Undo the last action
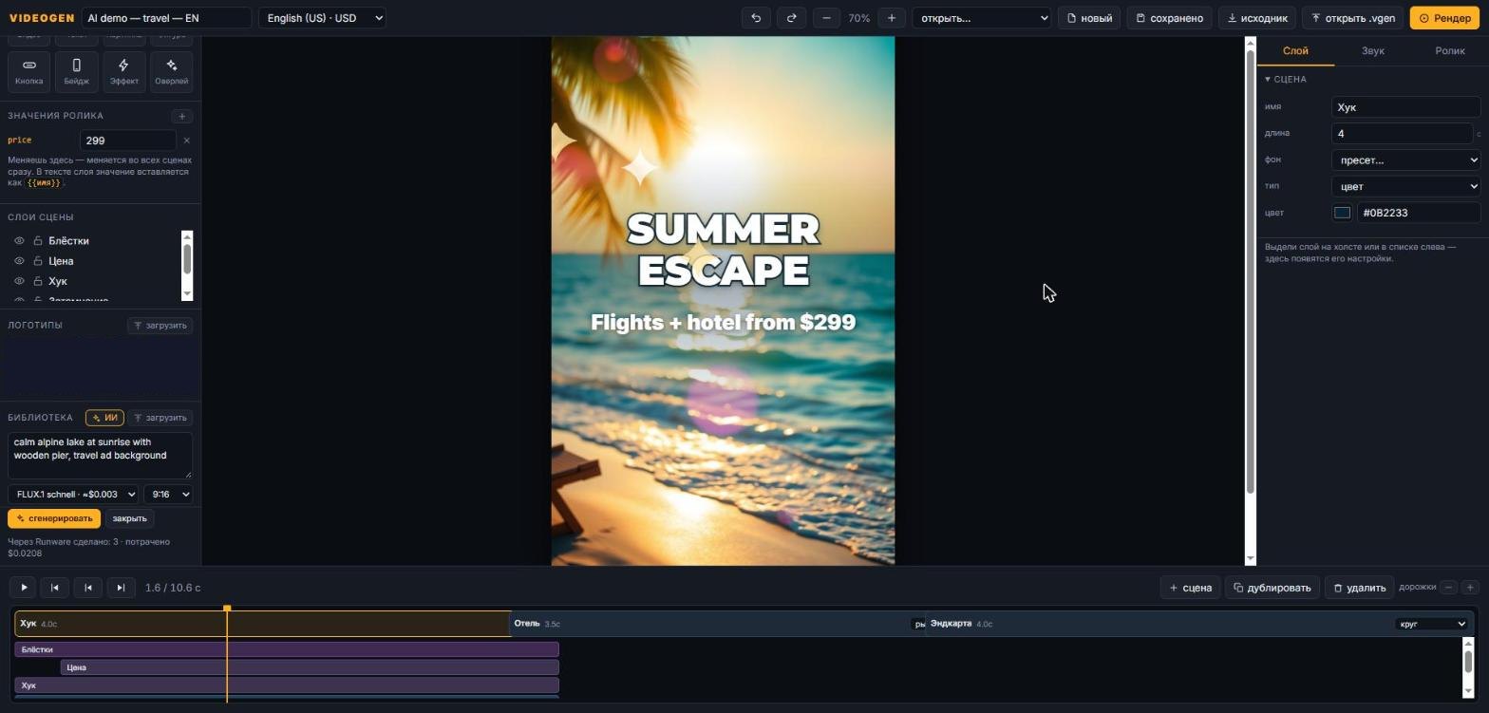Image resolution: width=1489 pixels, height=713 pixels. (756, 18)
